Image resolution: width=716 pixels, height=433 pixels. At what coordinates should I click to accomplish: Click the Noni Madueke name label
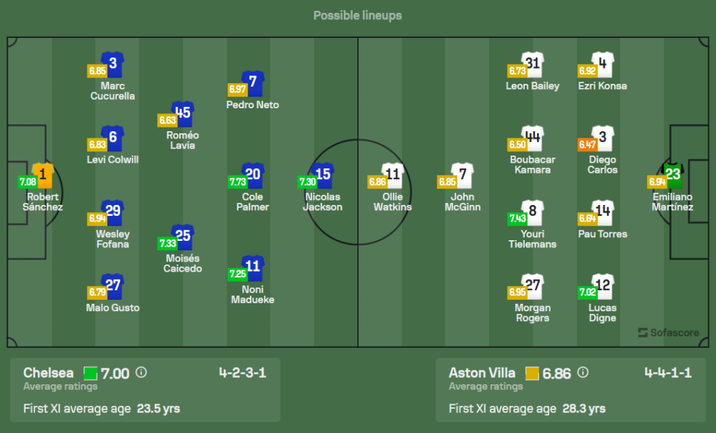[253, 295]
